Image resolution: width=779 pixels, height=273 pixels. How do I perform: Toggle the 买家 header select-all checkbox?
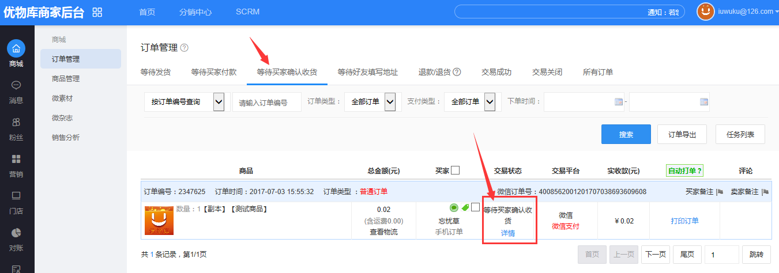pyautogui.click(x=456, y=170)
